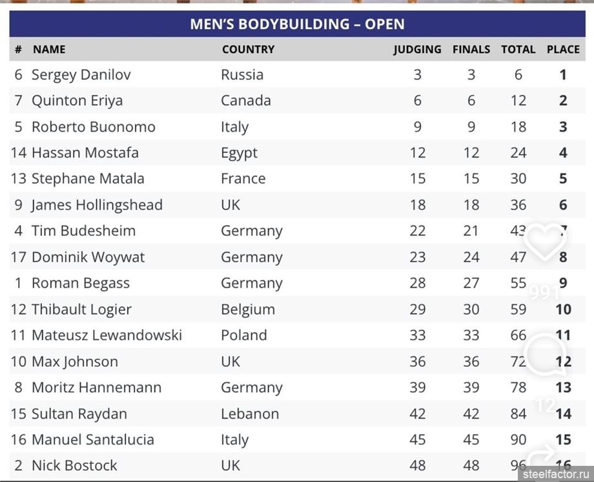Viewport: 594px width, 482px height.
Task: Click Mateusz Lewandowski's name
Action: pos(107,335)
